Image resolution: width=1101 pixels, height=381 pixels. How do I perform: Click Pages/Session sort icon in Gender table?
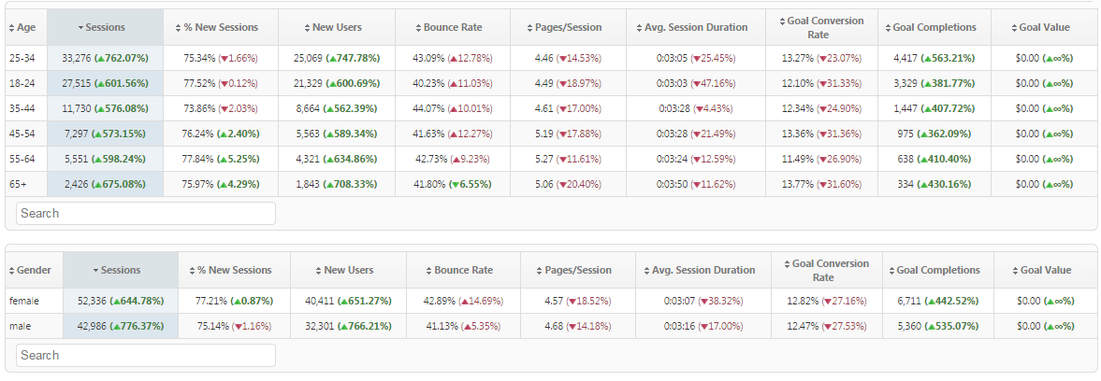(x=538, y=271)
